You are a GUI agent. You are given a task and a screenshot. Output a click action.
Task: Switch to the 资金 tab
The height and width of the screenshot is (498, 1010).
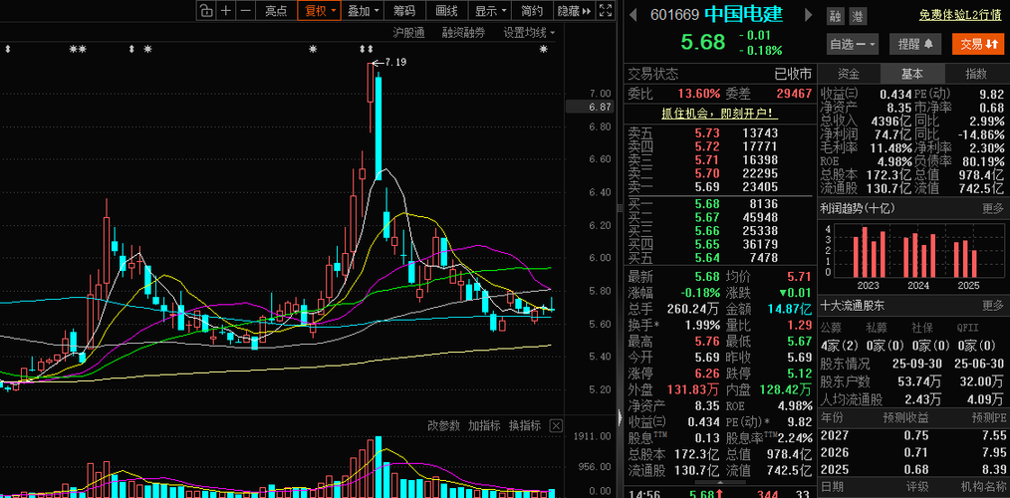point(849,74)
